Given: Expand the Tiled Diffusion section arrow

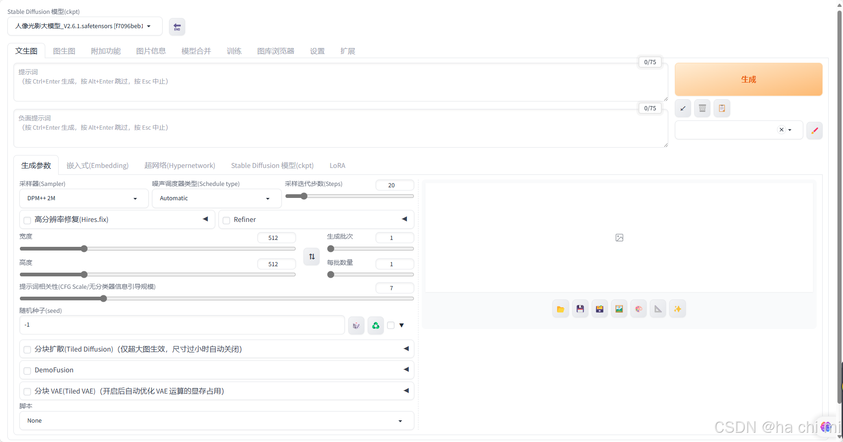Looking at the screenshot, I should pos(406,349).
